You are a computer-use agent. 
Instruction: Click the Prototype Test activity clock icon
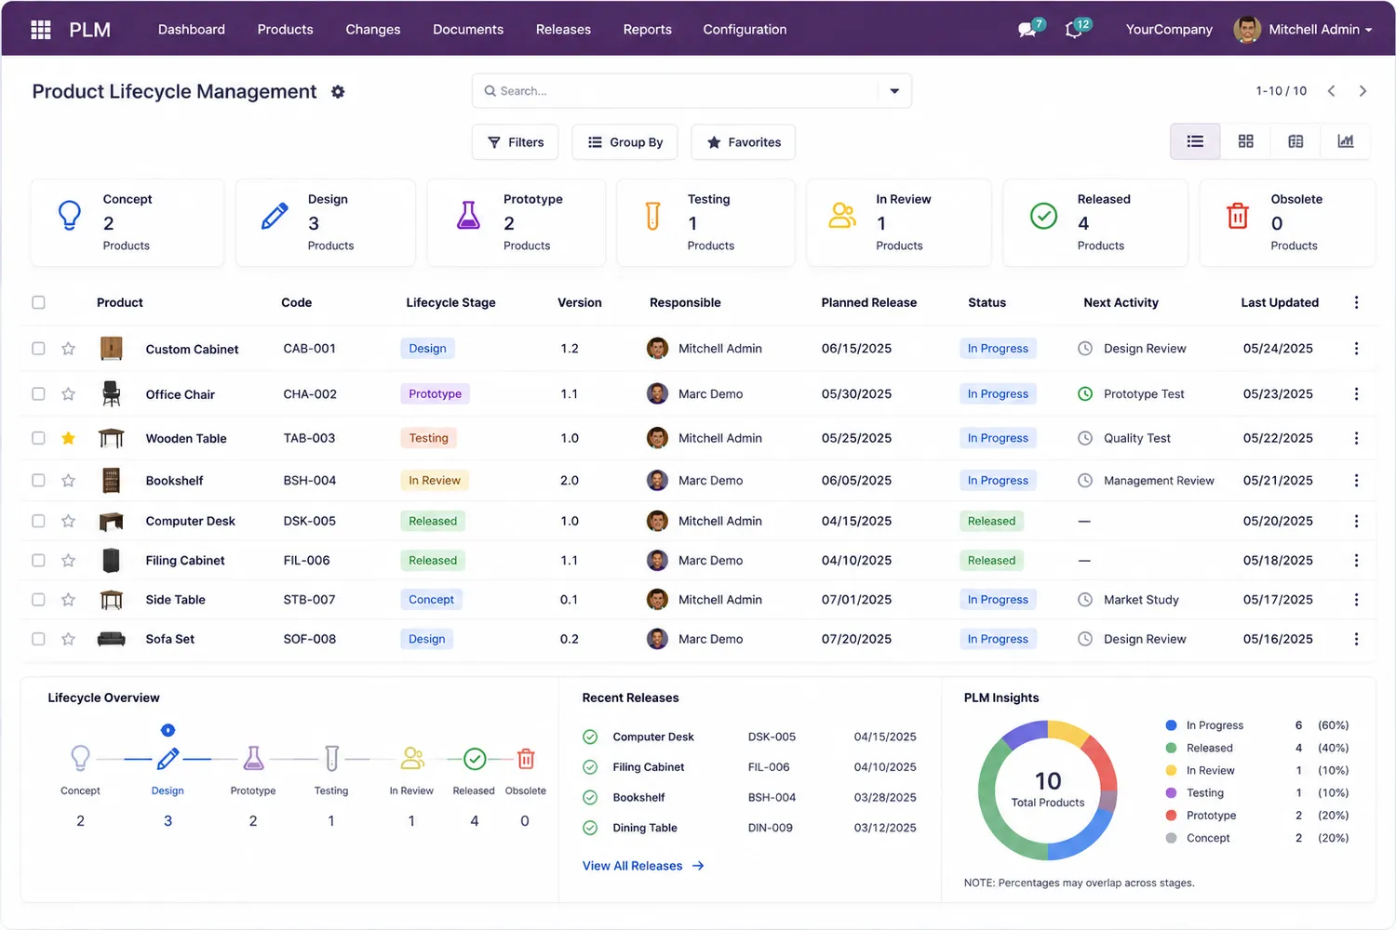coord(1085,394)
